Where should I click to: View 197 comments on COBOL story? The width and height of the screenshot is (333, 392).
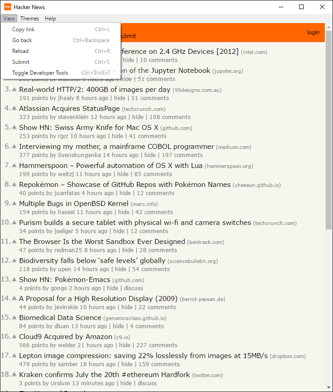click(182, 155)
